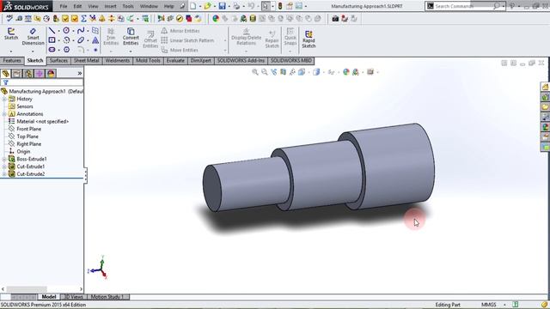Open the Display Style dropdown in view toolbar

tap(324, 72)
